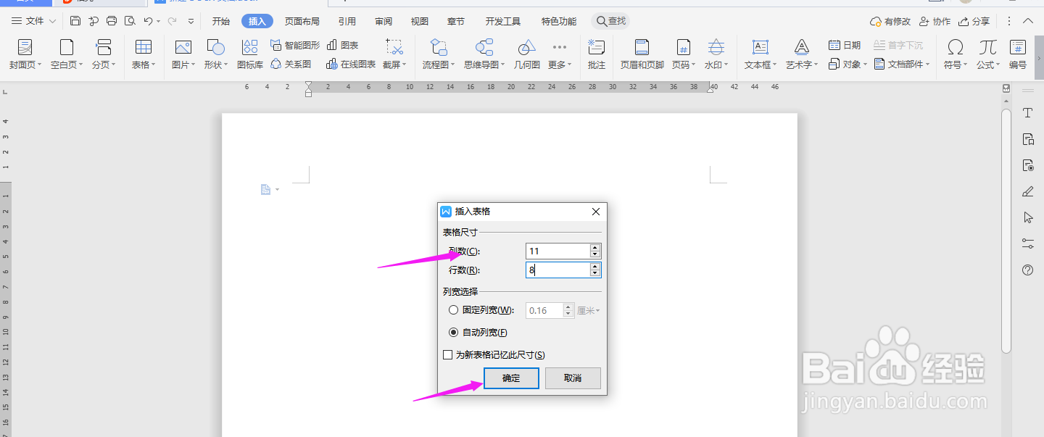Close the Insert Table dialog
Viewport: 1044px width, 437px height.
pos(596,212)
